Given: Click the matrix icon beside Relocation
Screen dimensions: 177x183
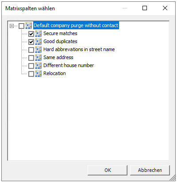Looking at the screenshot, I should pos(38,74).
